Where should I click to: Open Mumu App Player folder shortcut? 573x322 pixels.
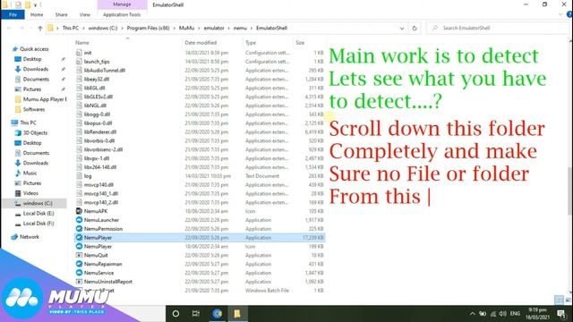[45, 99]
